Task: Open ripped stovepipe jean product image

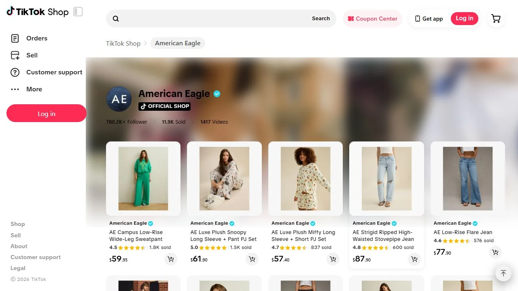Action: [x=386, y=179]
